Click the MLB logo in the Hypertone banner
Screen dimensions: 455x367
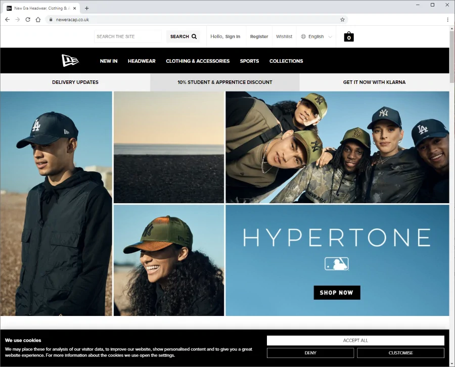point(337,264)
